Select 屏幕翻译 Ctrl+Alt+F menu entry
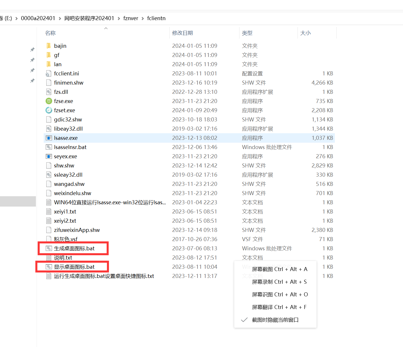 [279, 307]
